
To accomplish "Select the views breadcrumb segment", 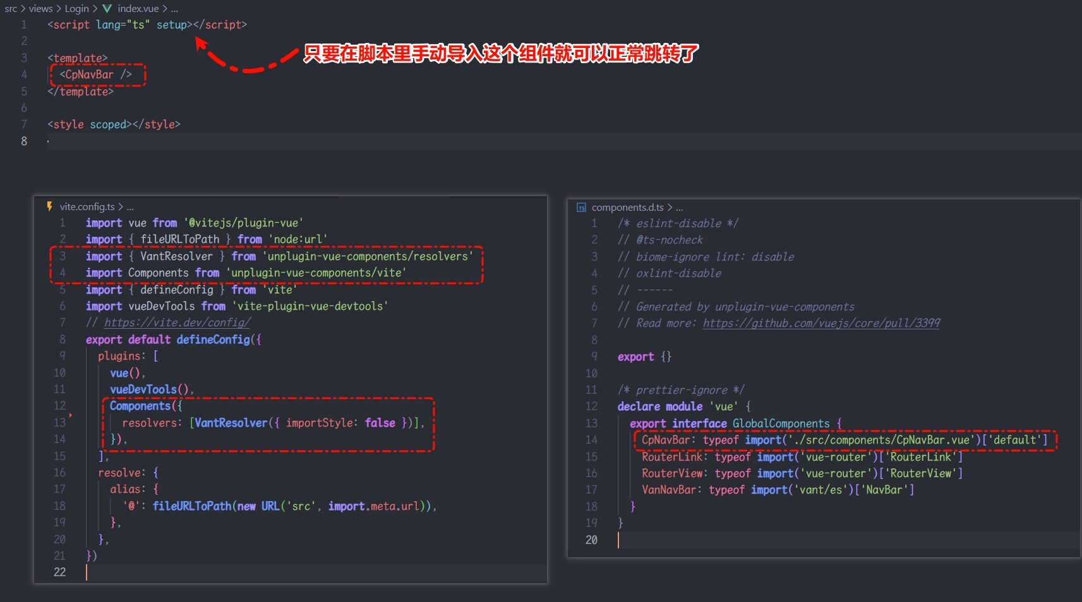I will [x=40, y=8].
